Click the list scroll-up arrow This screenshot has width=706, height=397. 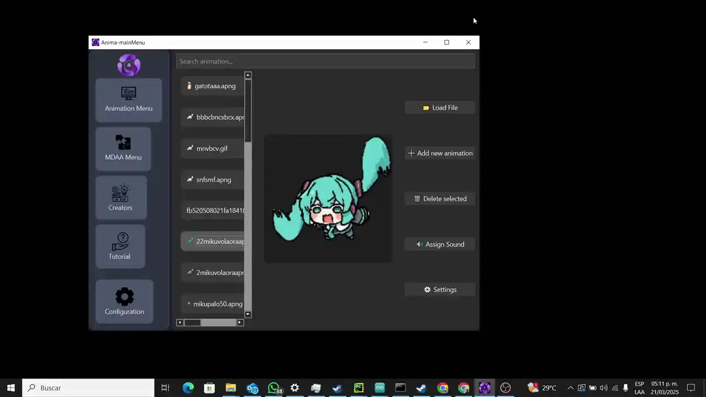click(248, 75)
